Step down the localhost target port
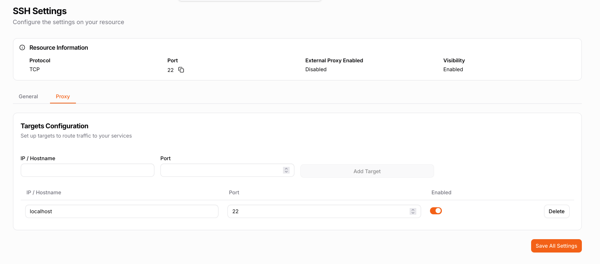Screen dimensions: 600x264 413,213
